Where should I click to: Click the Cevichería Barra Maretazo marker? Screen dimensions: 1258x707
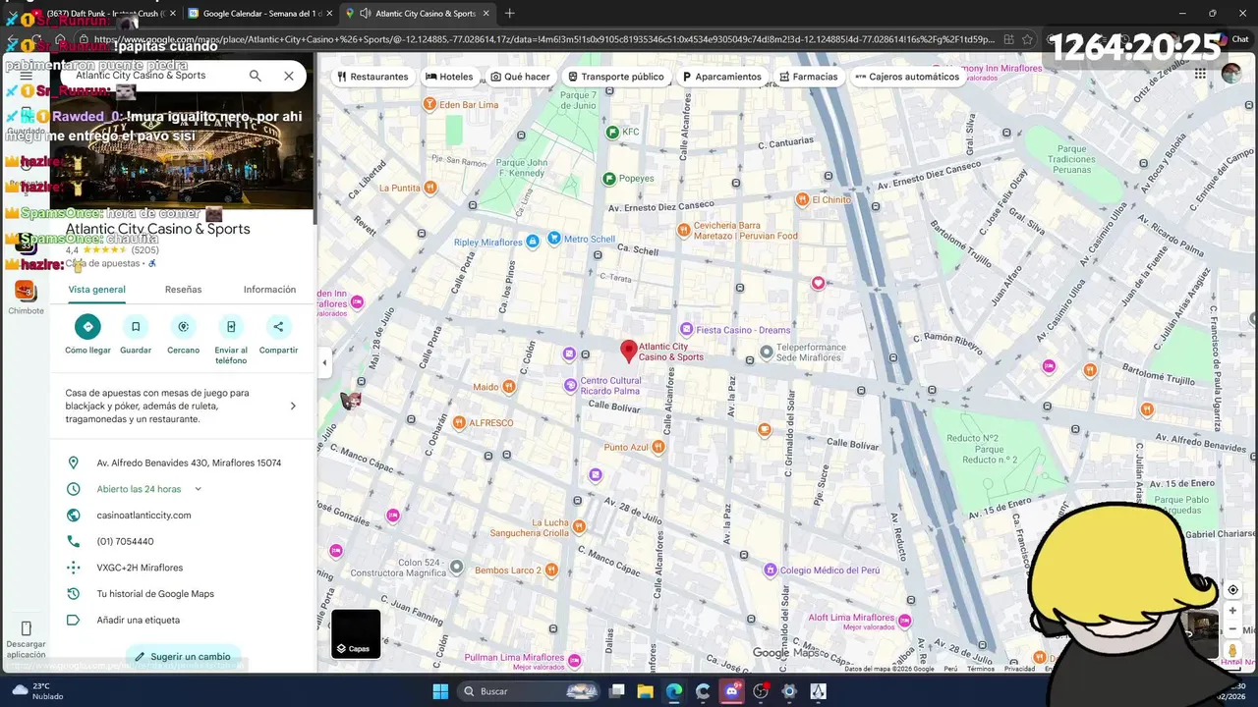pyautogui.click(x=684, y=230)
